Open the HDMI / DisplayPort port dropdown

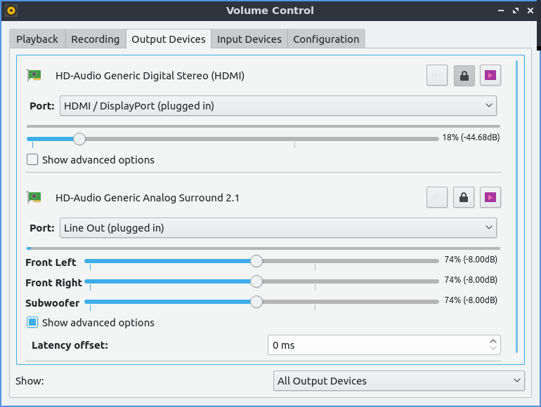pos(278,106)
